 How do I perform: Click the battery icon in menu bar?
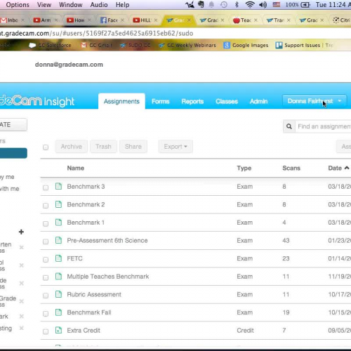305,5
